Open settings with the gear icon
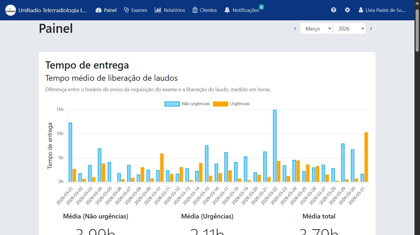Viewport: 420px width, 235px height. pyautogui.click(x=347, y=10)
